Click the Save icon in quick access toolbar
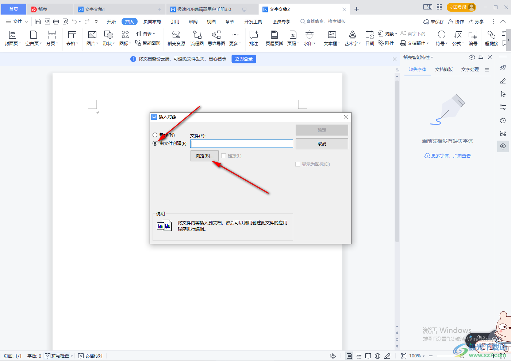 tap(38, 21)
